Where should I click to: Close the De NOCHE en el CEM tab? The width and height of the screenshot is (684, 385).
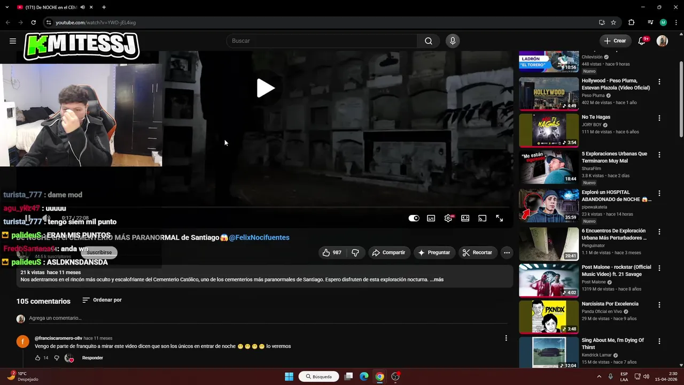pyautogui.click(x=91, y=7)
